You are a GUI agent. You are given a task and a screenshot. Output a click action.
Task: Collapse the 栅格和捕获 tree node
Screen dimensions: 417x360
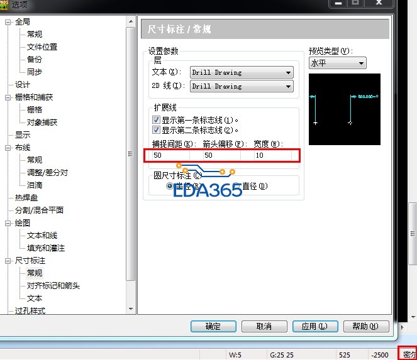[8, 97]
